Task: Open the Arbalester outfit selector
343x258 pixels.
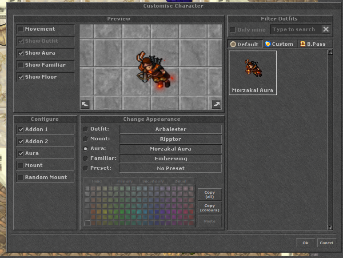Action: coord(171,129)
